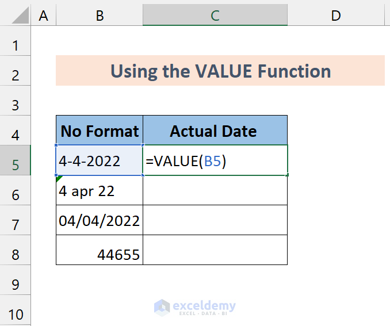Click the green error indicator in cell B6
Screen dimensions: 390x326
(x=59, y=178)
